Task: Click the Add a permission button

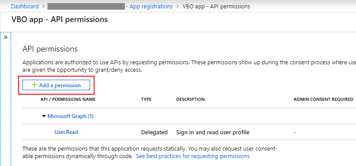Action: tap(56, 85)
